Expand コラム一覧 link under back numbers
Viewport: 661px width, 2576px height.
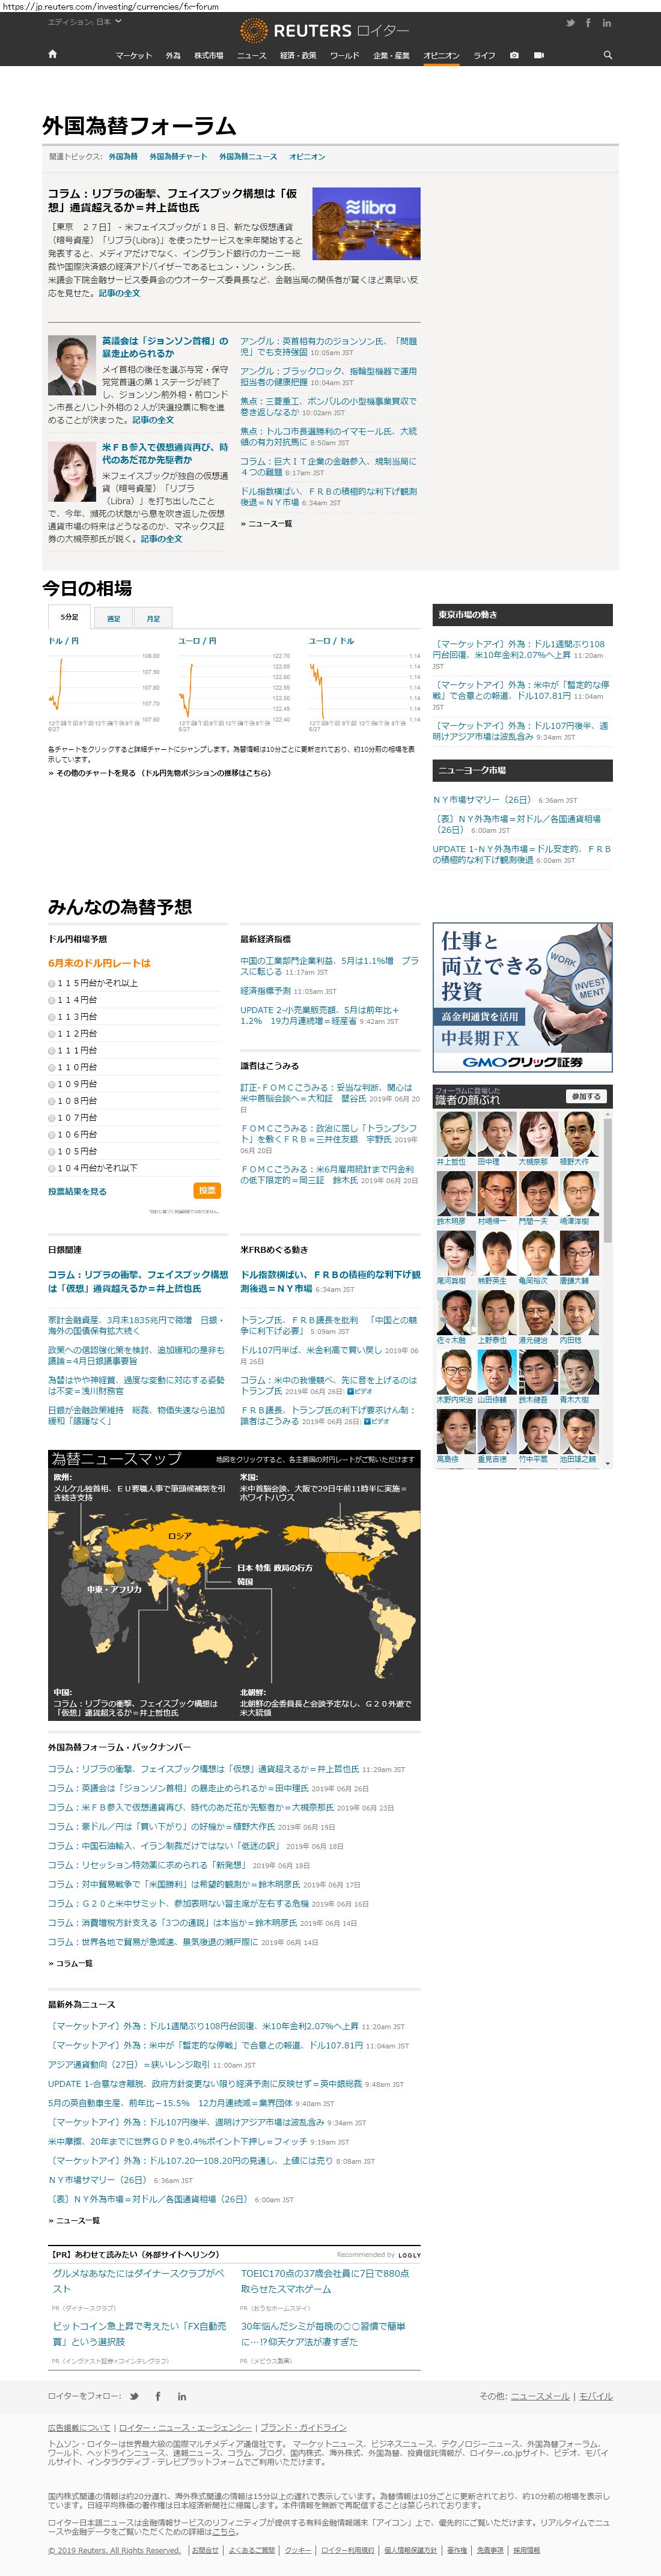coord(70,1964)
